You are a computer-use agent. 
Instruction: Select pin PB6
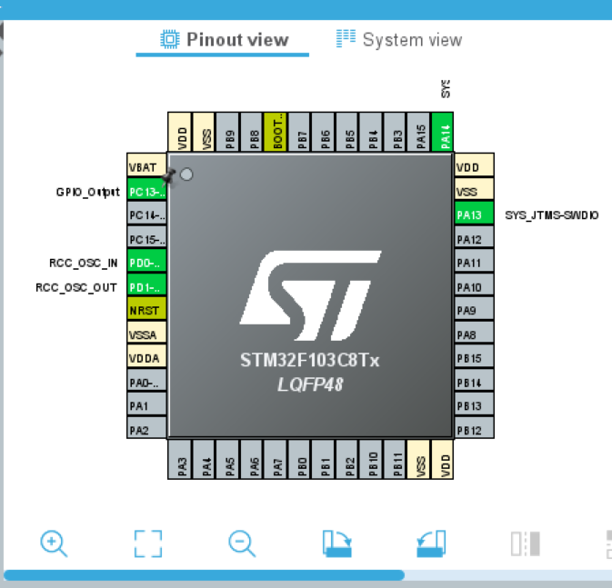click(x=324, y=132)
